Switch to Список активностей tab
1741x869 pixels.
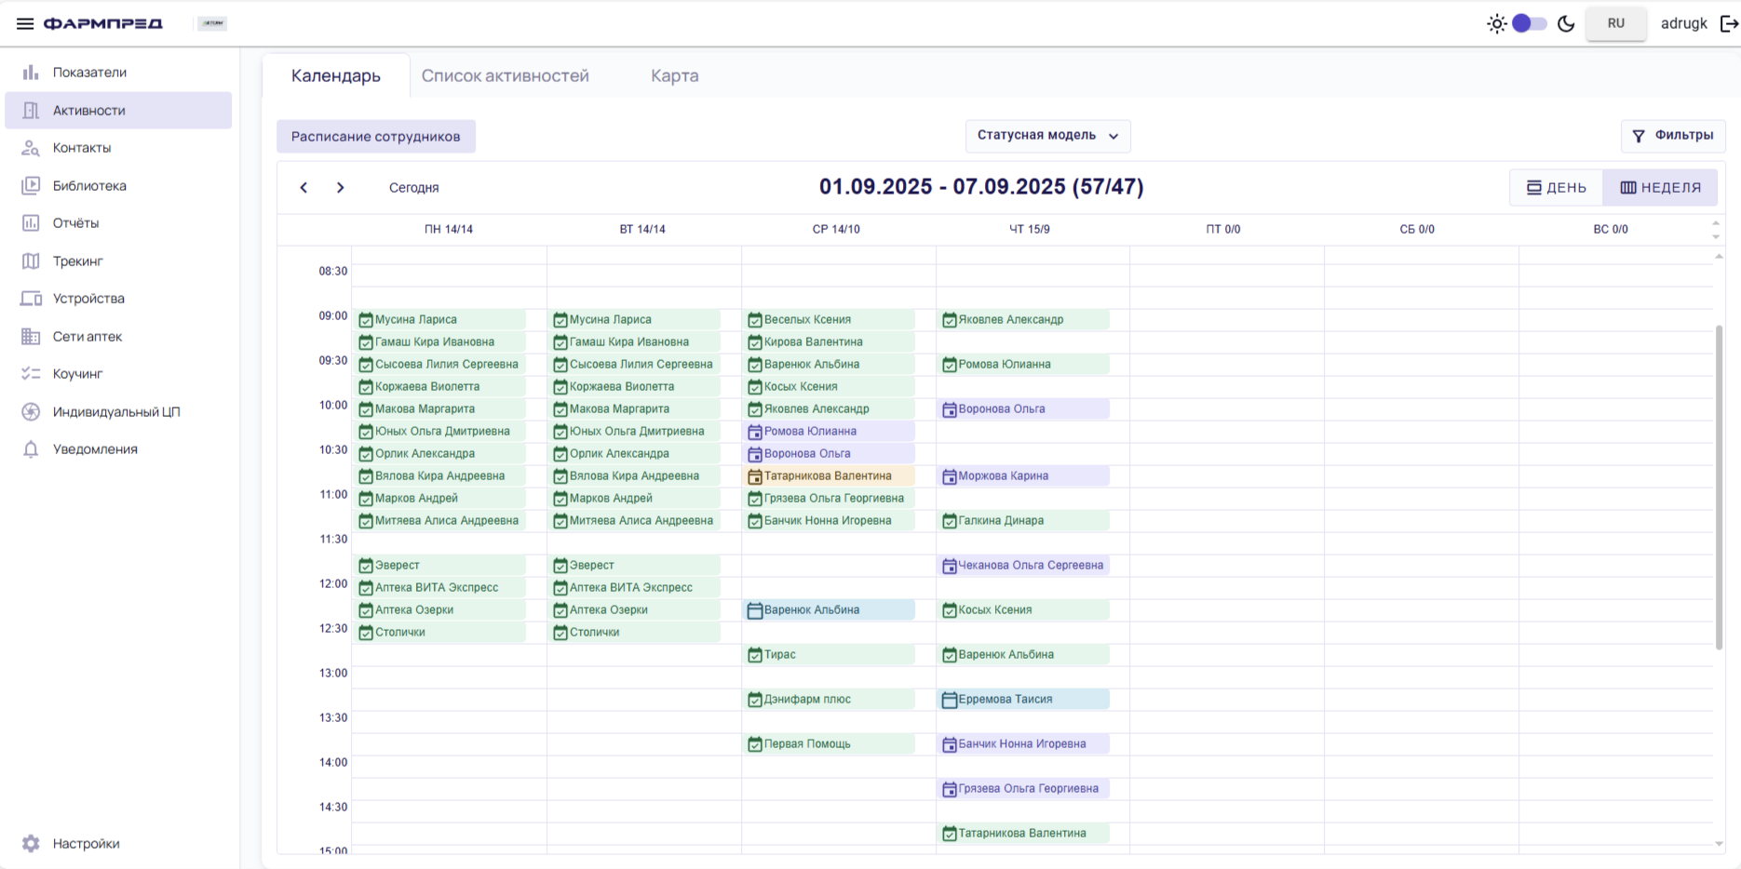505,76
